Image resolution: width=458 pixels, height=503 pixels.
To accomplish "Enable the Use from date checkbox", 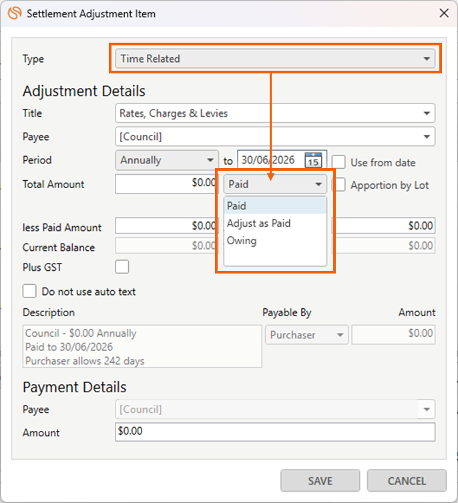I will pyautogui.click(x=339, y=162).
